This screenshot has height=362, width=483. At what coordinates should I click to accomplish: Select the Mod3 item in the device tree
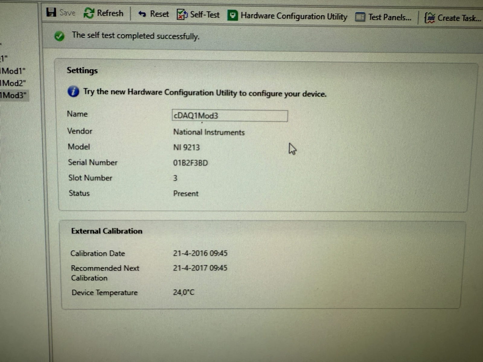[13, 95]
